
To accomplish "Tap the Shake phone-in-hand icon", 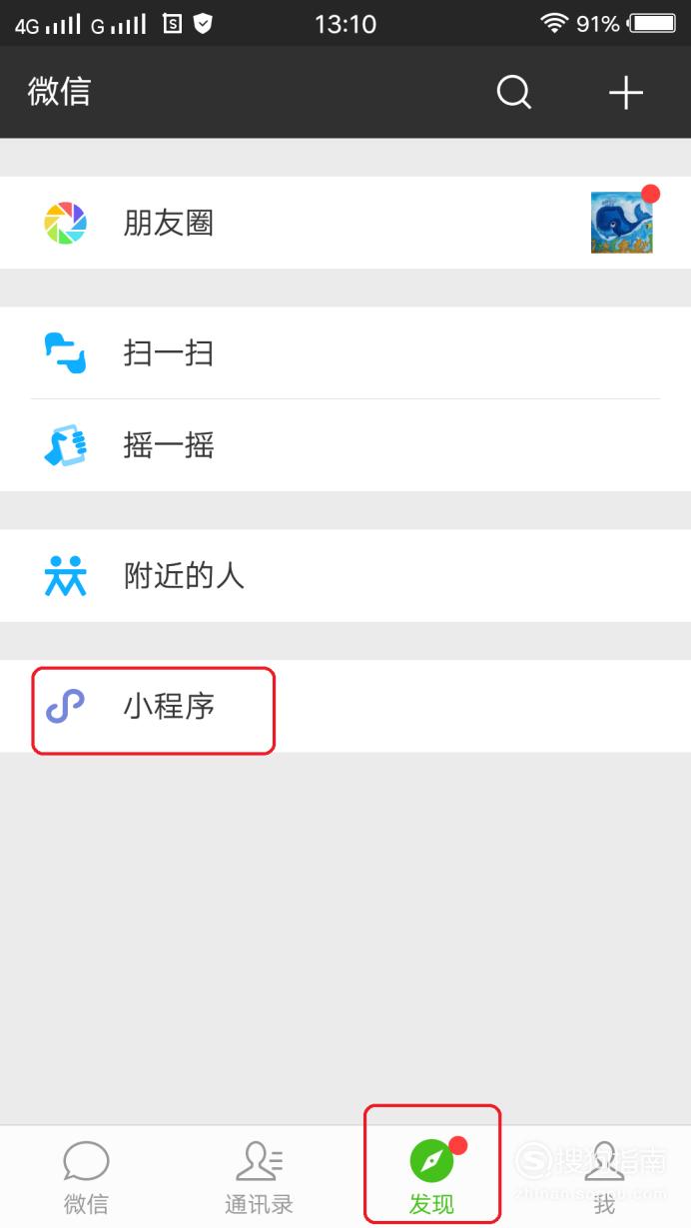I will point(66,445).
